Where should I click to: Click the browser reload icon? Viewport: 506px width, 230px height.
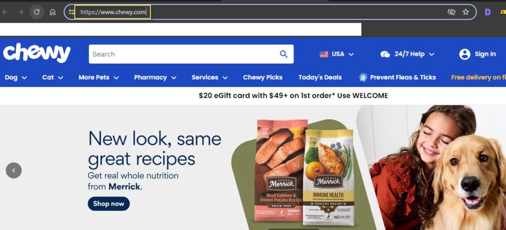[x=37, y=12]
